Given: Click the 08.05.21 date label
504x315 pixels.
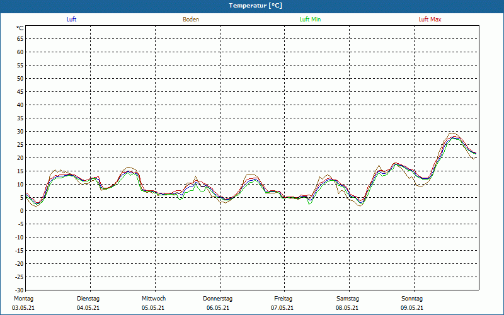Looking at the screenshot, I should pos(347,308).
